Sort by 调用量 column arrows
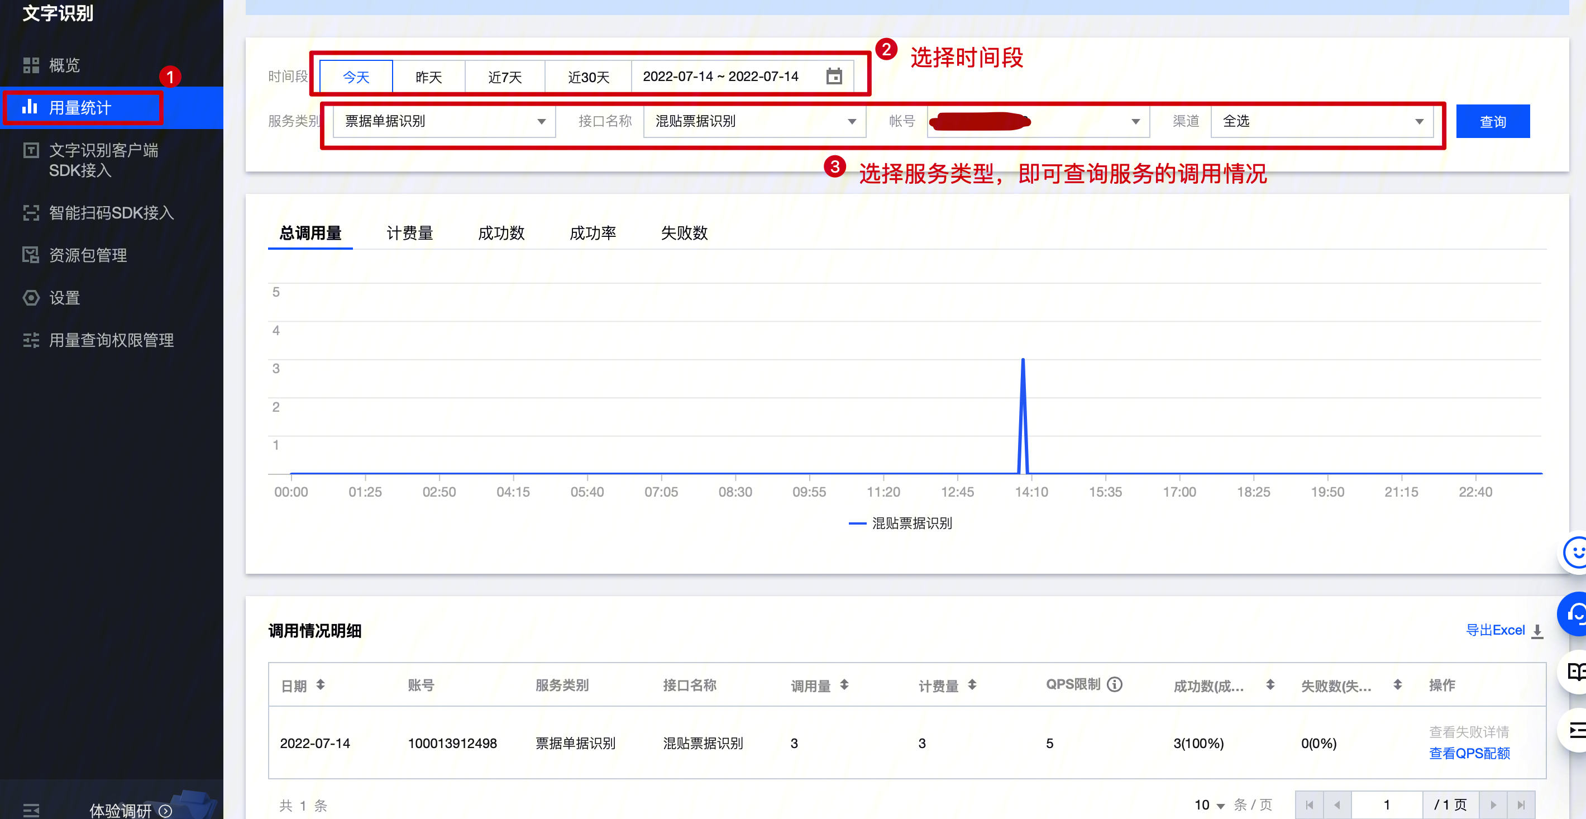1586x819 pixels. 844,684
